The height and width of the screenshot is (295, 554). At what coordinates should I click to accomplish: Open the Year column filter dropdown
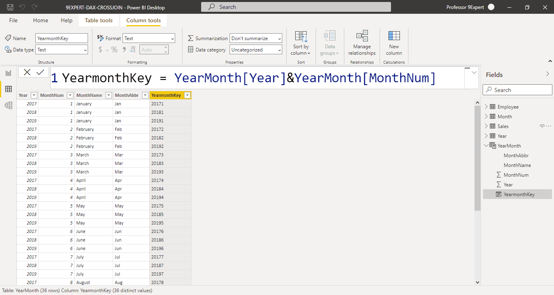coord(33,95)
